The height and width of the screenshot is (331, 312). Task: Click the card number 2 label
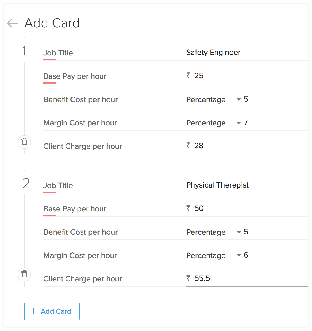point(26,184)
